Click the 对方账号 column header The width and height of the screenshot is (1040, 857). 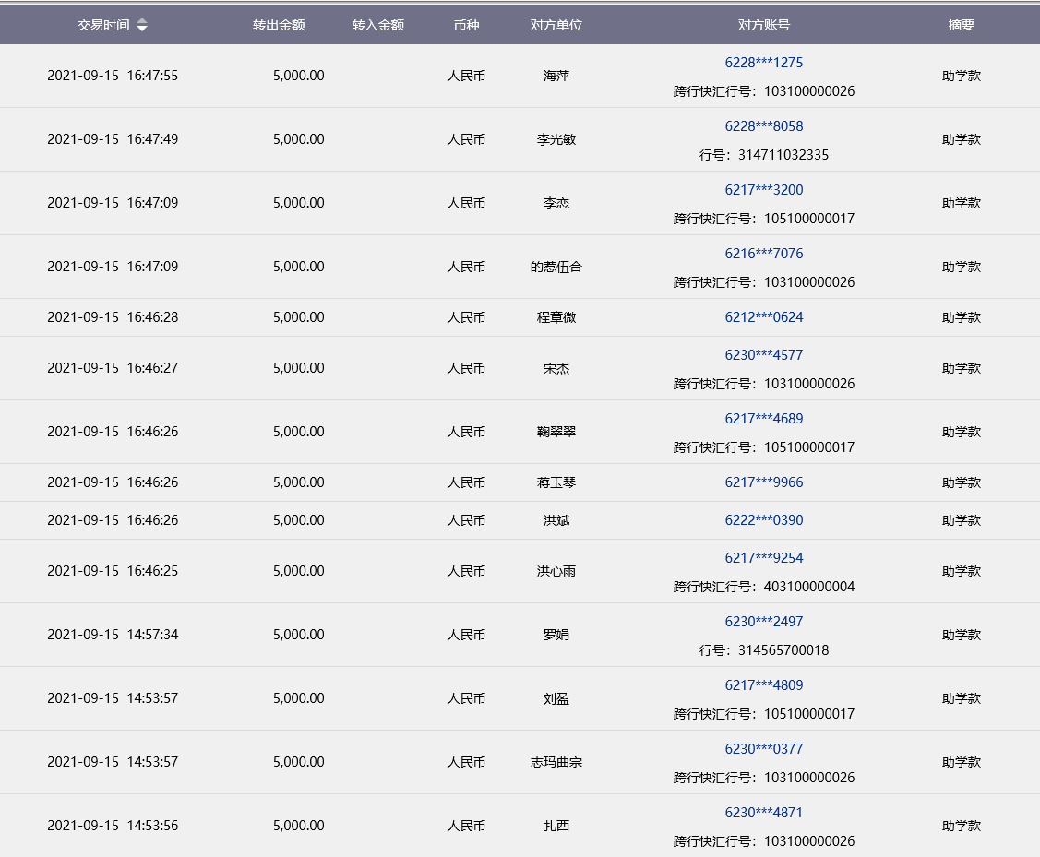763,26
